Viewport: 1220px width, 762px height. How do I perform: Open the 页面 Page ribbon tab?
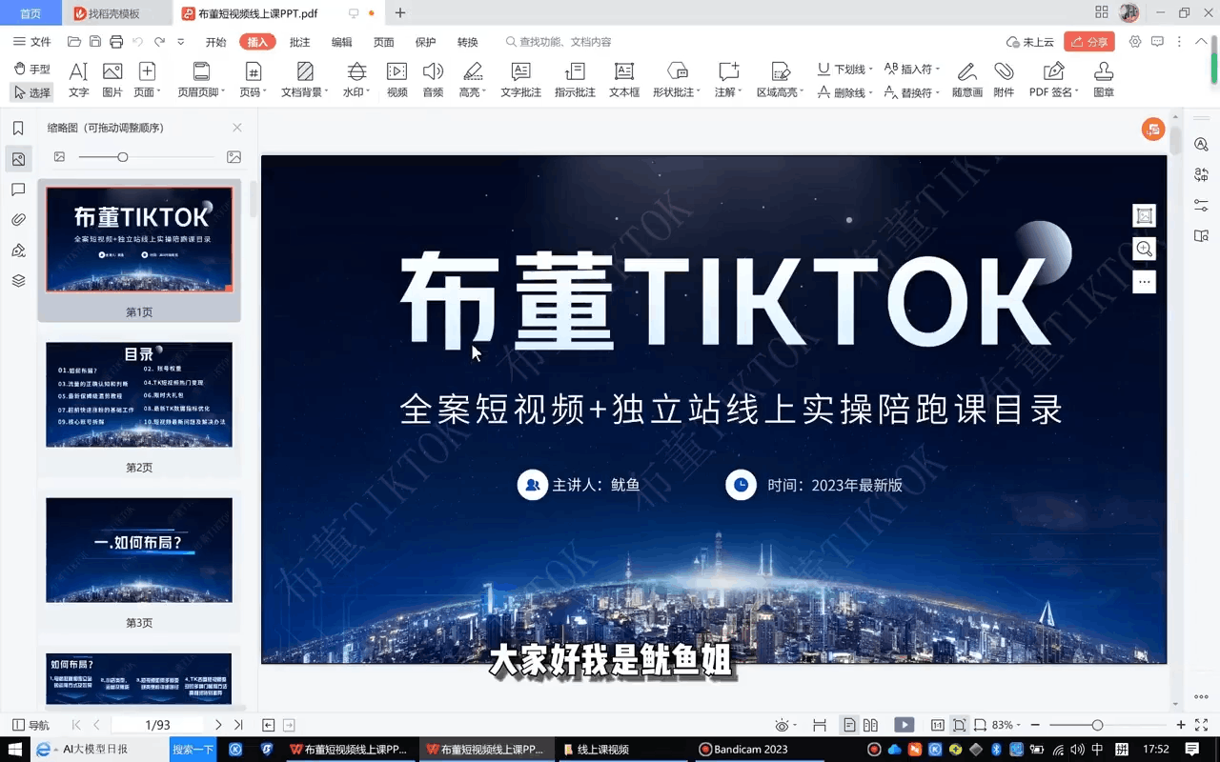point(384,42)
